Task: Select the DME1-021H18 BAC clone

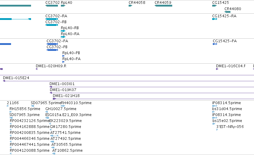Action: click(153, 99)
